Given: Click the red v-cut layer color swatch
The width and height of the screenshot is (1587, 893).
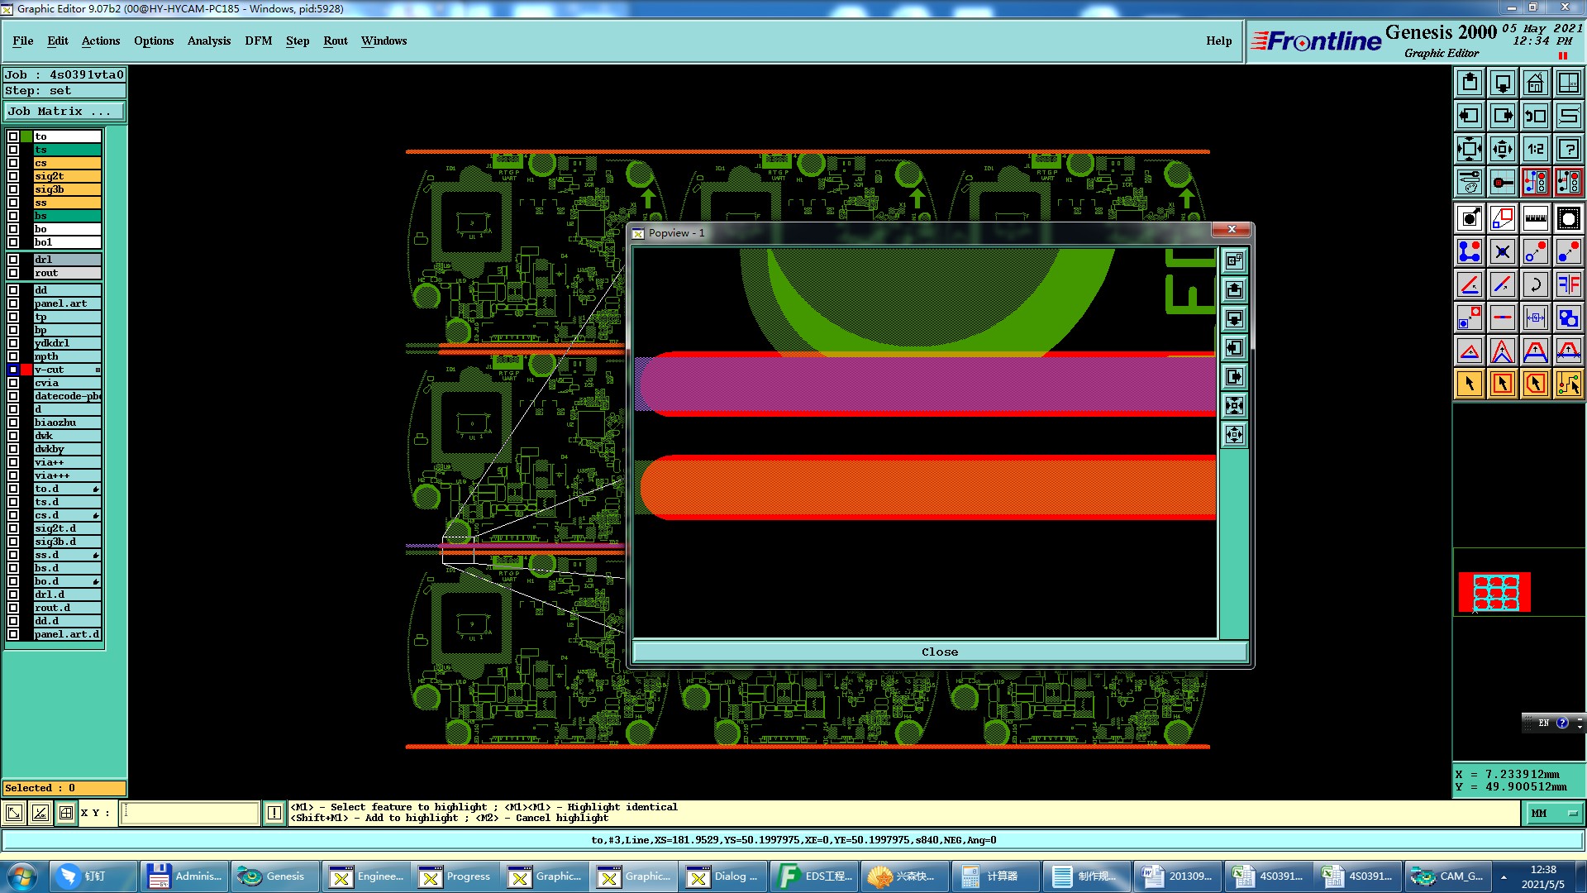Looking at the screenshot, I should [26, 370].
